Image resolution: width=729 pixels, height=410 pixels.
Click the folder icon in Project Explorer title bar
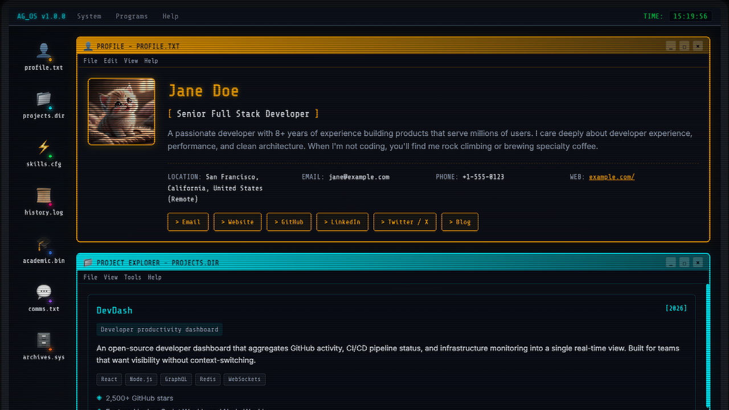(x=88, y=263)
